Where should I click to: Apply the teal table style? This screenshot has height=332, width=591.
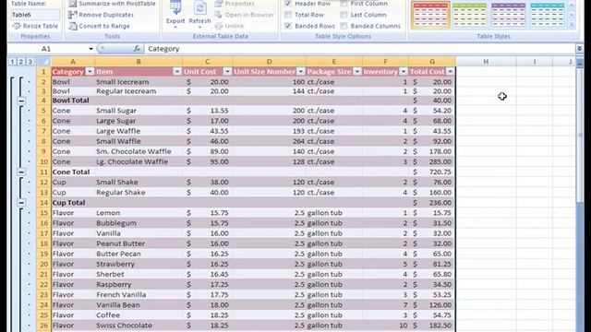[547, 15]
